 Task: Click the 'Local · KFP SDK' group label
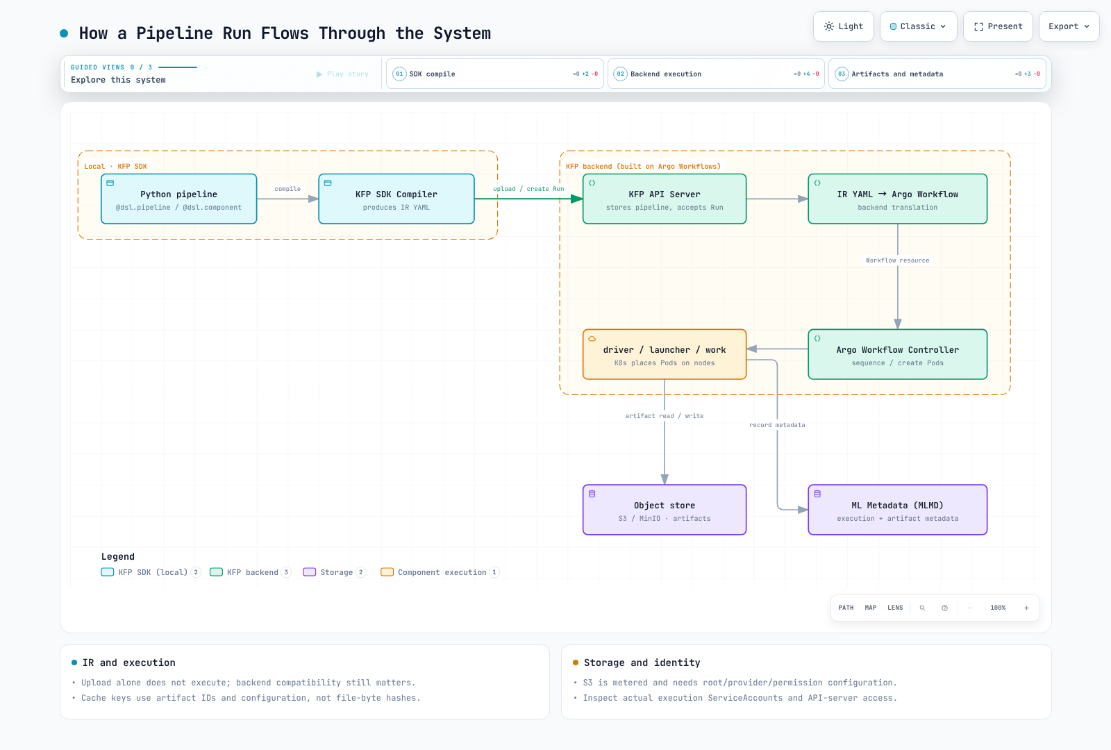pyautogui.click(x=115, y=167)
